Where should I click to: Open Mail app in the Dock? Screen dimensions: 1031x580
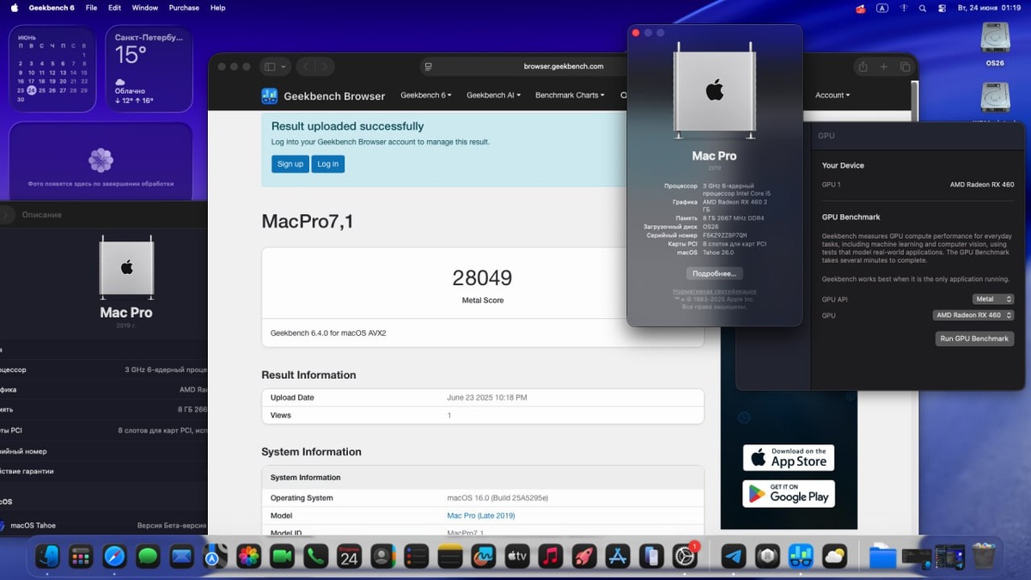pyautogui.click(x=181, y=557)
